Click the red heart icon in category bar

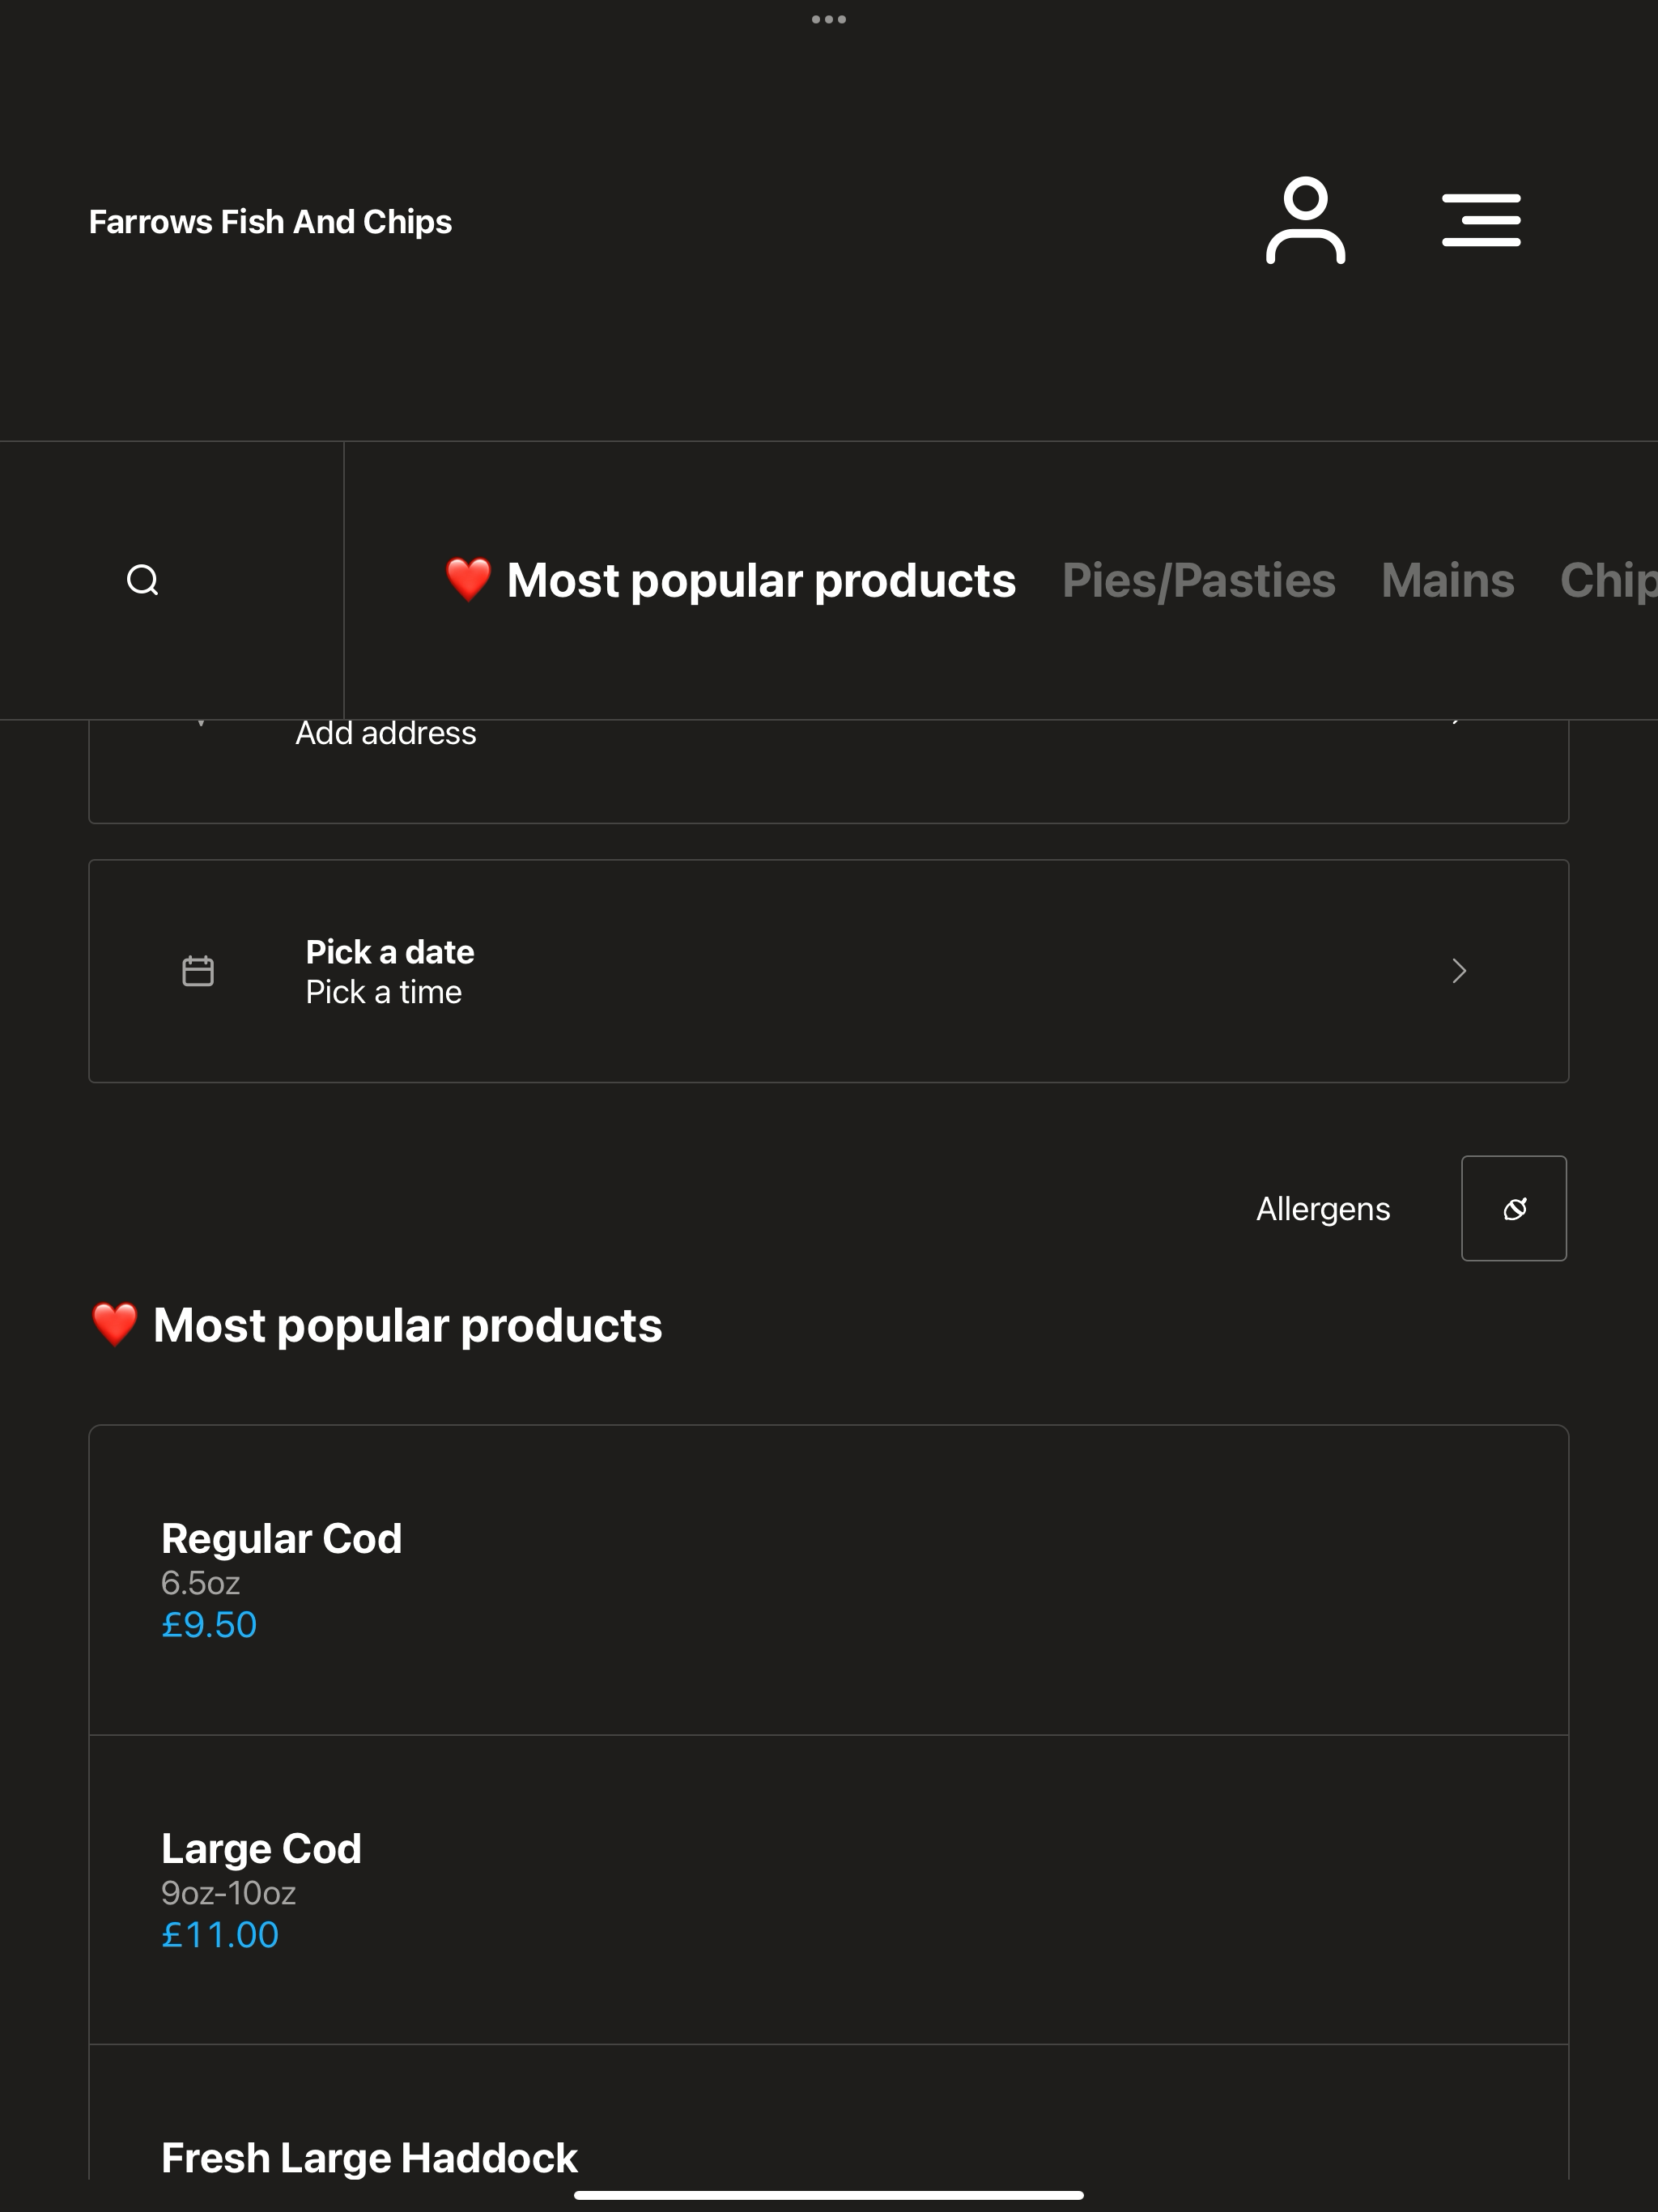point(468,580)
